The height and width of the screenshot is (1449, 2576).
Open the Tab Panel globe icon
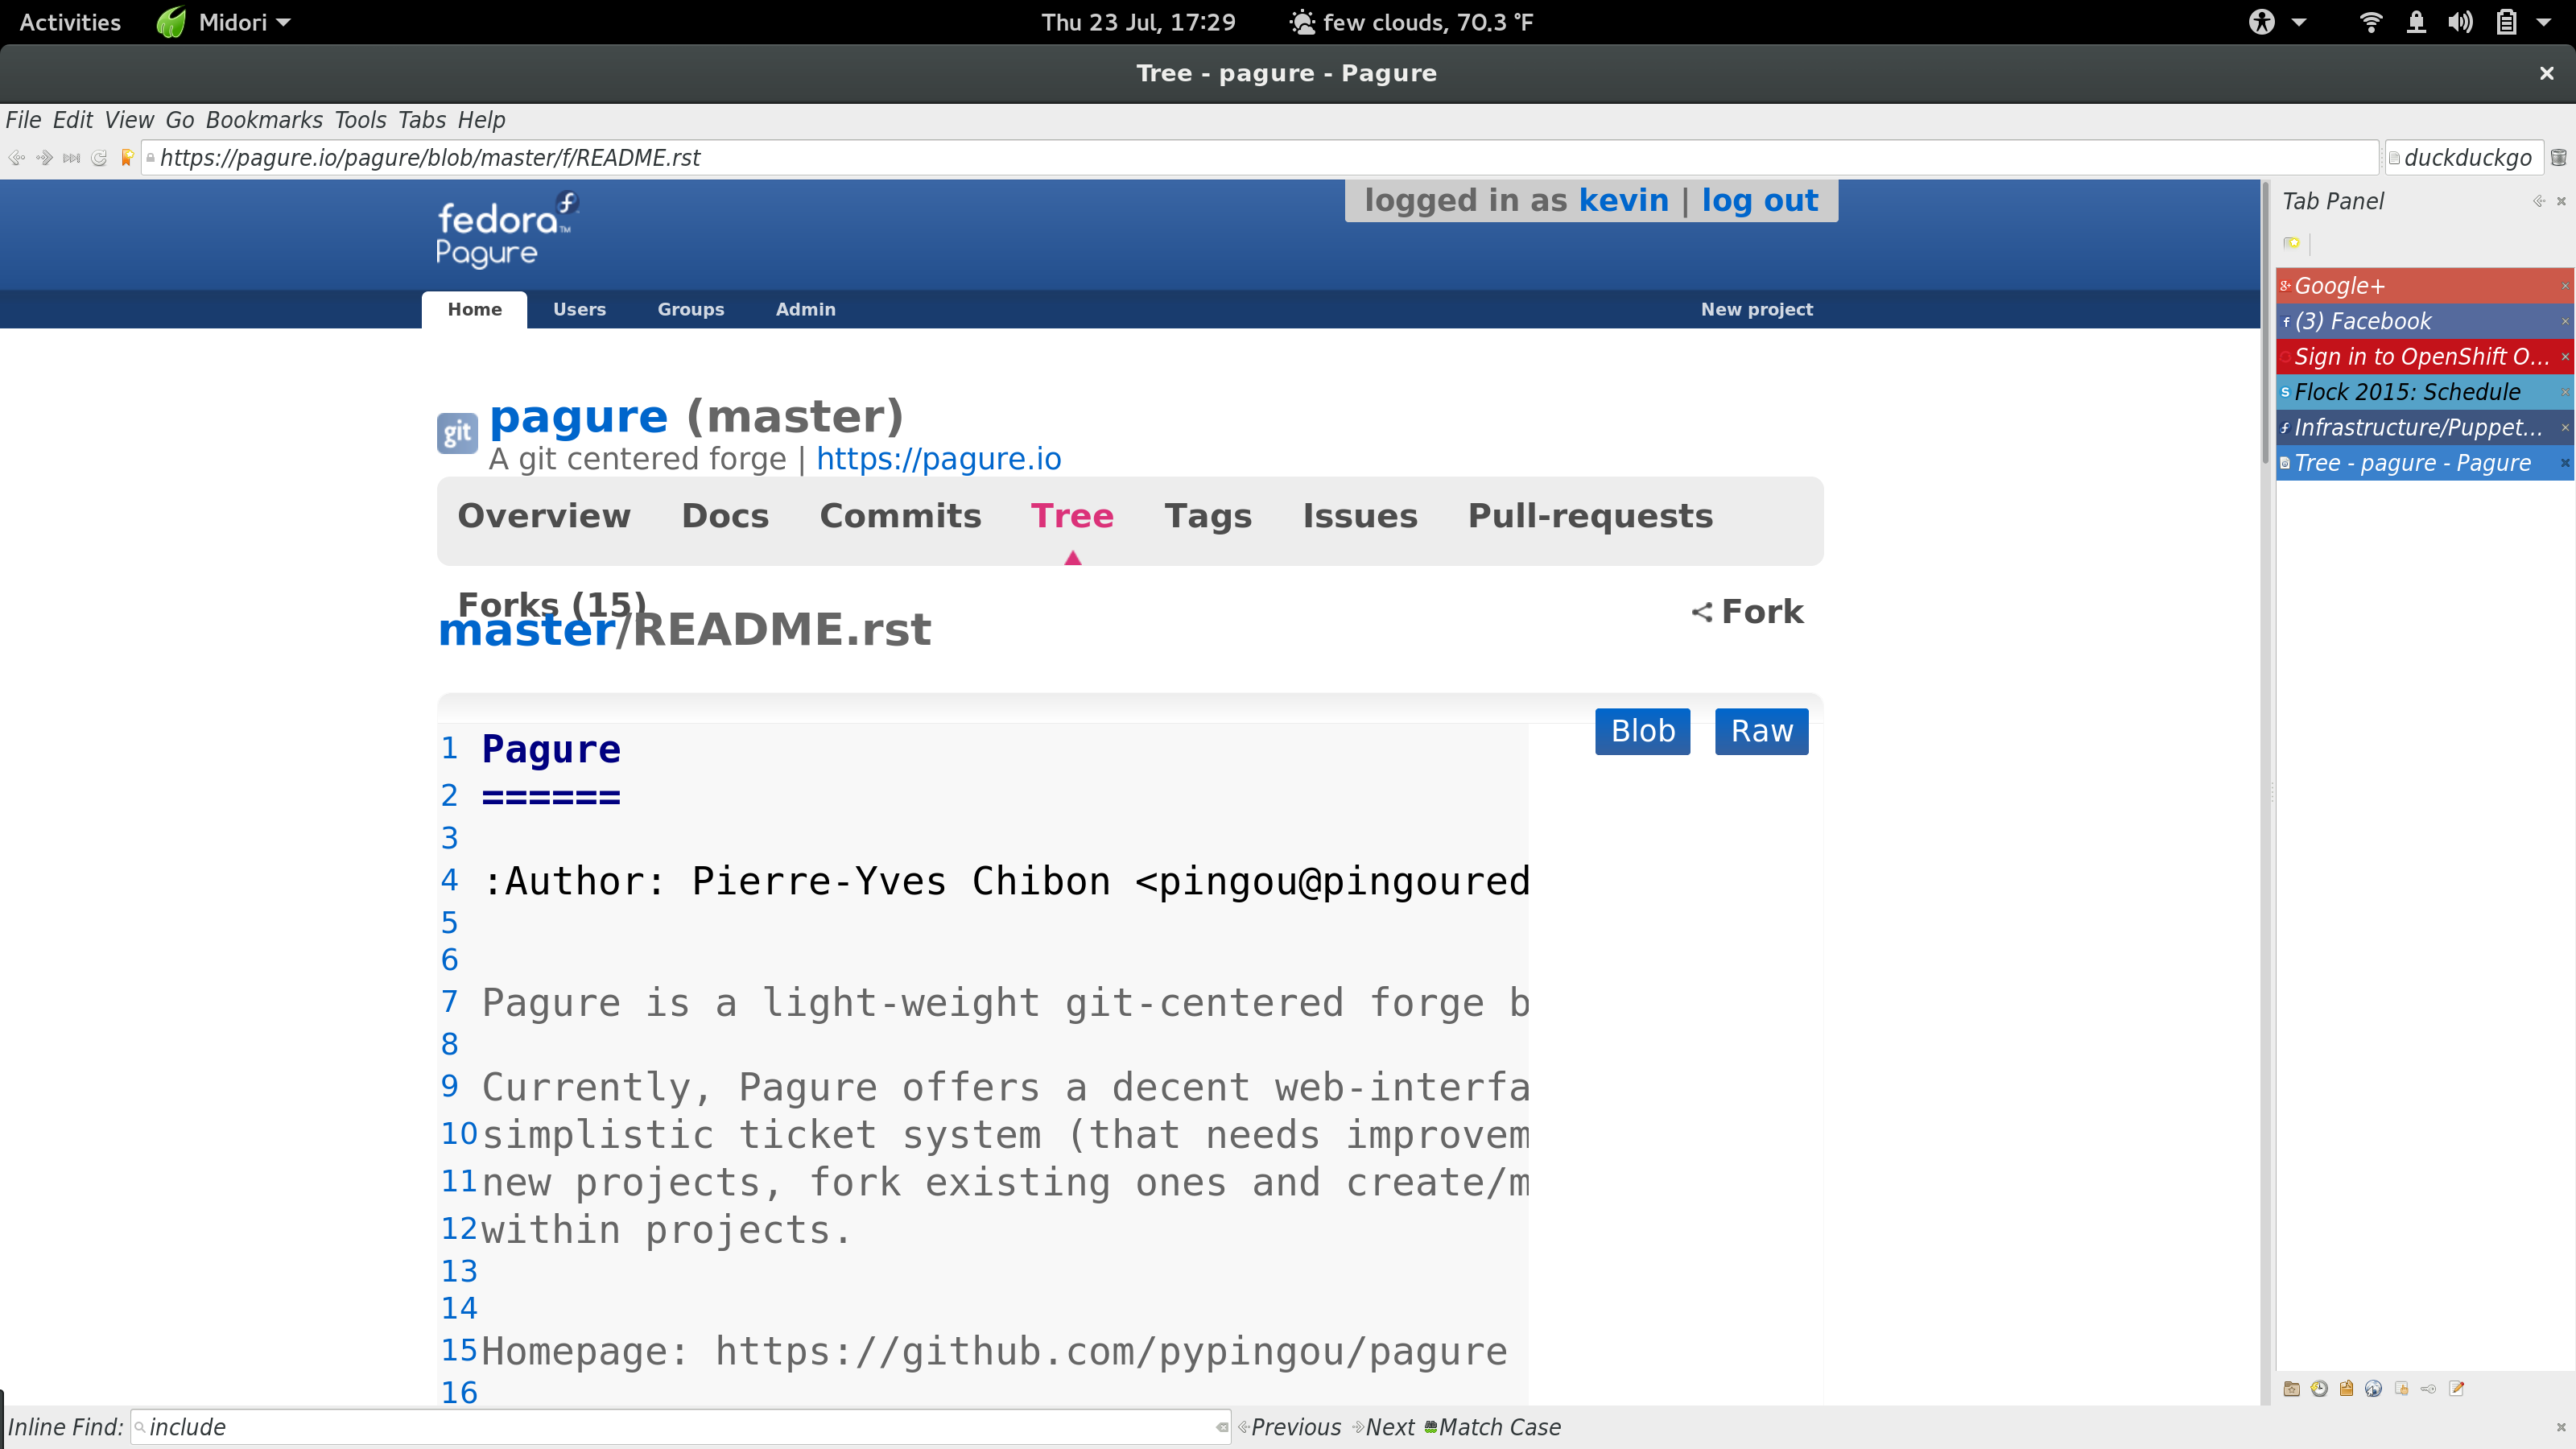pos(2374,1388)
